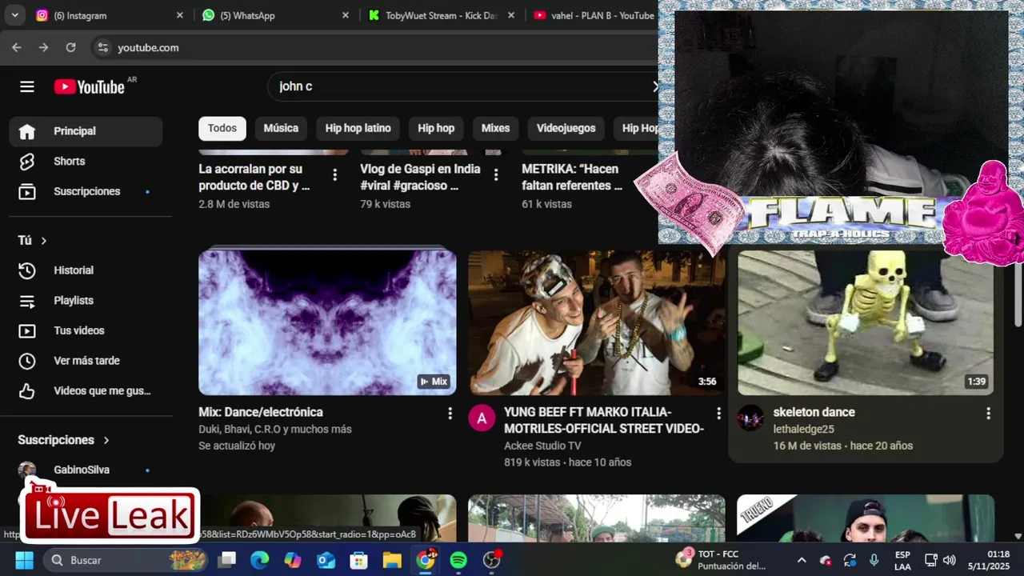Select the Videojuegos filter chip
The height and width of the screenshot is (576, 1024).
tap(566, 128)
